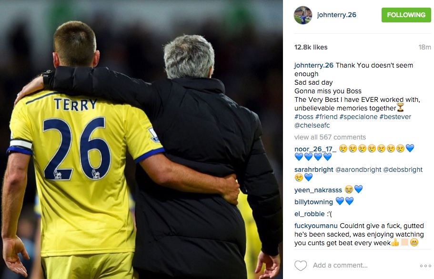Open the three-dot more options menu
This screenshot has height=279, width=434.
pos(425,266)
